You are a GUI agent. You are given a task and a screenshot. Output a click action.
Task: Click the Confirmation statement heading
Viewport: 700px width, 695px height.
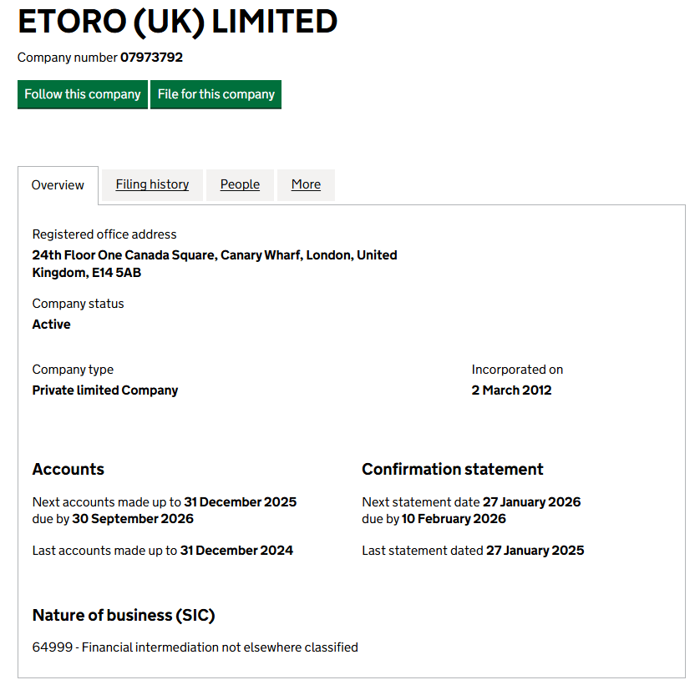[453, 469]
